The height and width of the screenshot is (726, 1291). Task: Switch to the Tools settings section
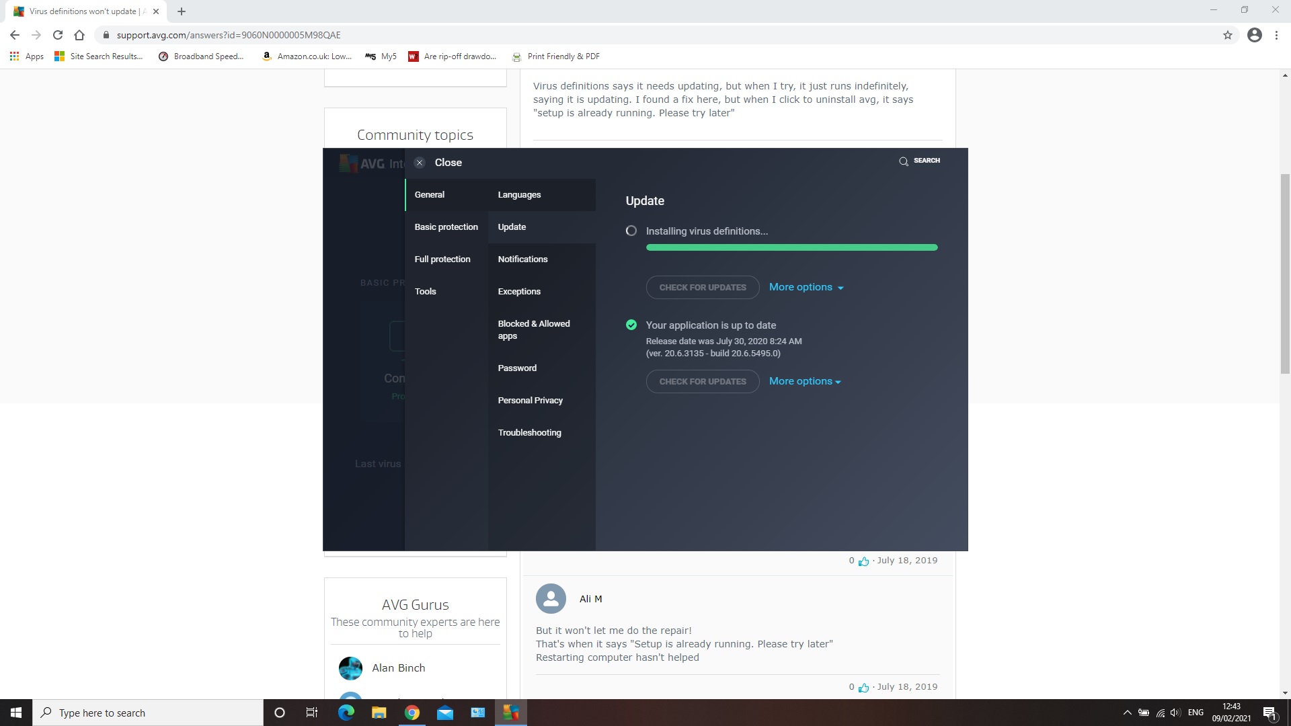tap(425, 291)
